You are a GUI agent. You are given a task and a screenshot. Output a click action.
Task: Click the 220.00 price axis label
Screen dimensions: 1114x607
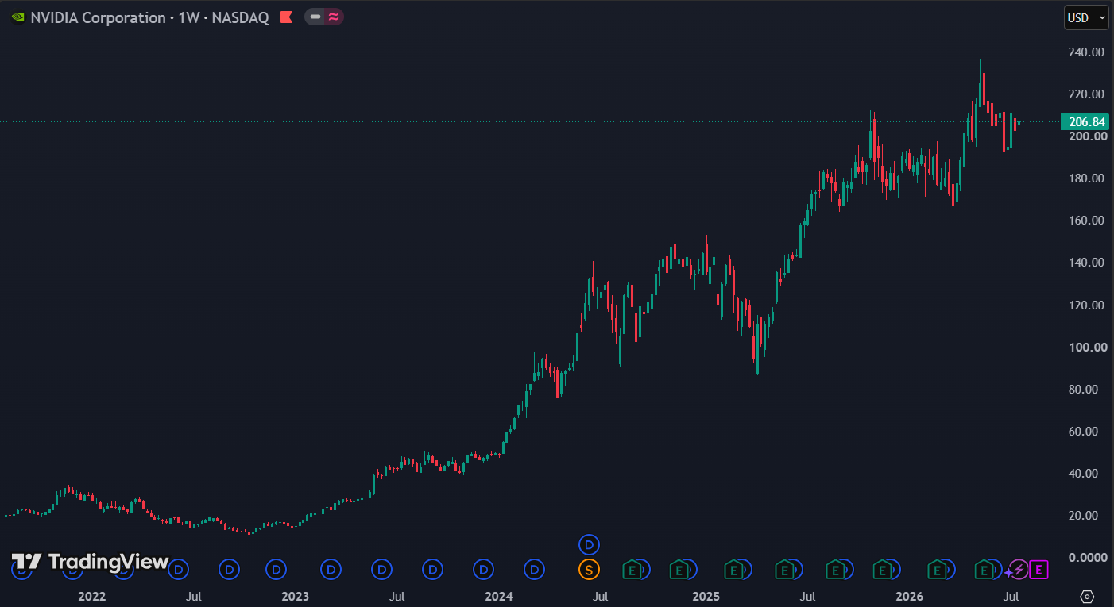point(1086,94)
